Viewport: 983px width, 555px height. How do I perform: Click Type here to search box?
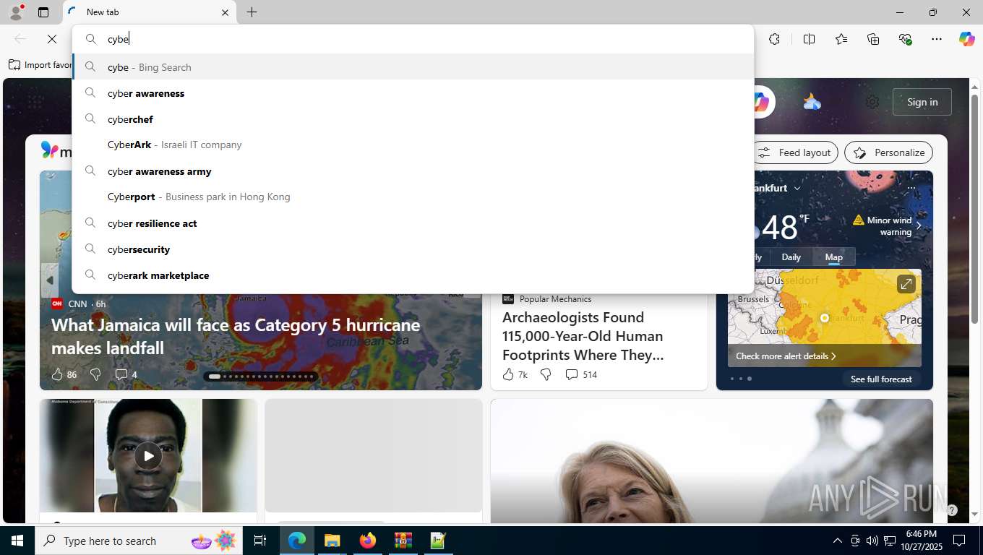137,541
